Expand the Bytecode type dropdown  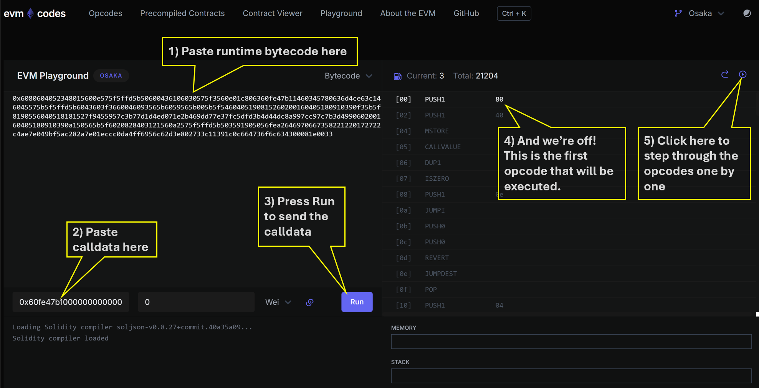point(348,76)
